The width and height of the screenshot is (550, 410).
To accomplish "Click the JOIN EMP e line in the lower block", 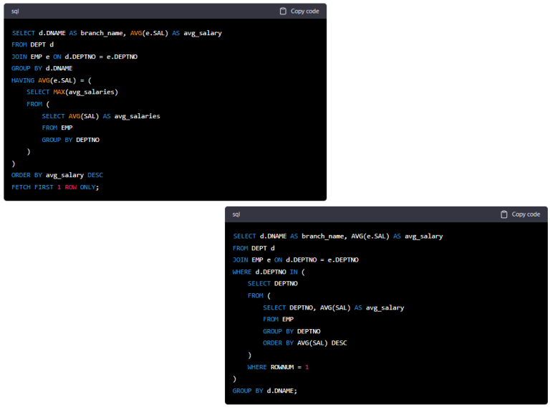I will [295, 259].
